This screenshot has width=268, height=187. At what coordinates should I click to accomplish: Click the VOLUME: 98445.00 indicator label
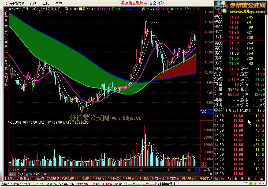(x=23, y=122)
